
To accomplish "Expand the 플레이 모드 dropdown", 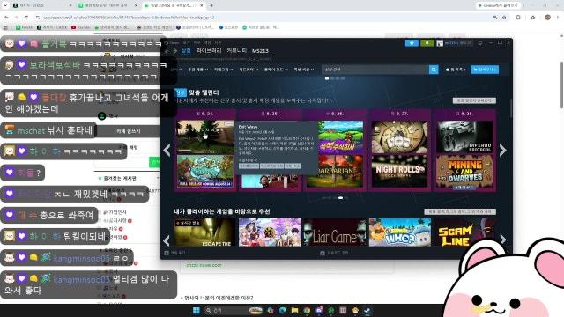I will point(276,70).
